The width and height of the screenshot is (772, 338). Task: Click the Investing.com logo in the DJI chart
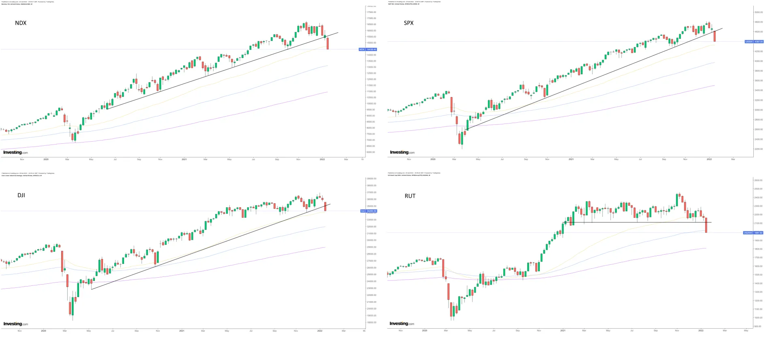pyautogui.click(x=15, y=324)
